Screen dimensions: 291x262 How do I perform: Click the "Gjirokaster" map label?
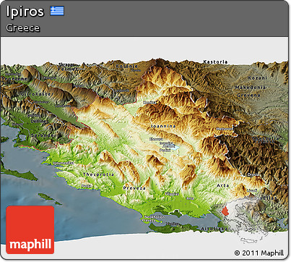click(38, 94)
